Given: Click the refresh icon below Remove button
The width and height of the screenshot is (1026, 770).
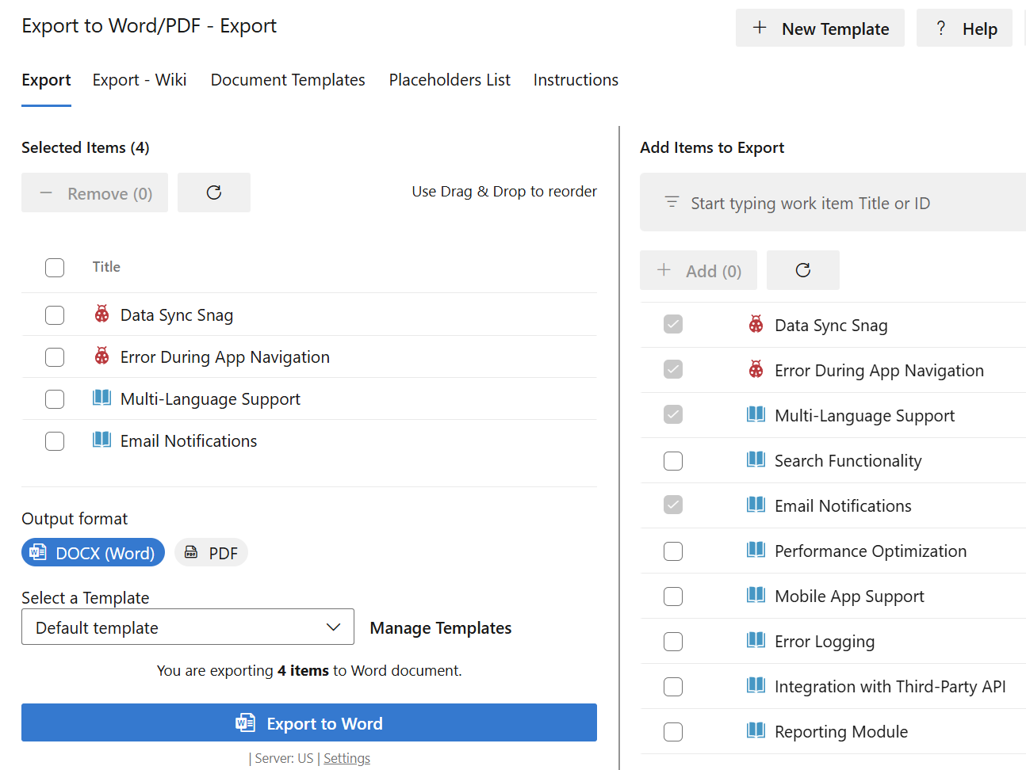Looking at the screenshot, I should 214,192.
